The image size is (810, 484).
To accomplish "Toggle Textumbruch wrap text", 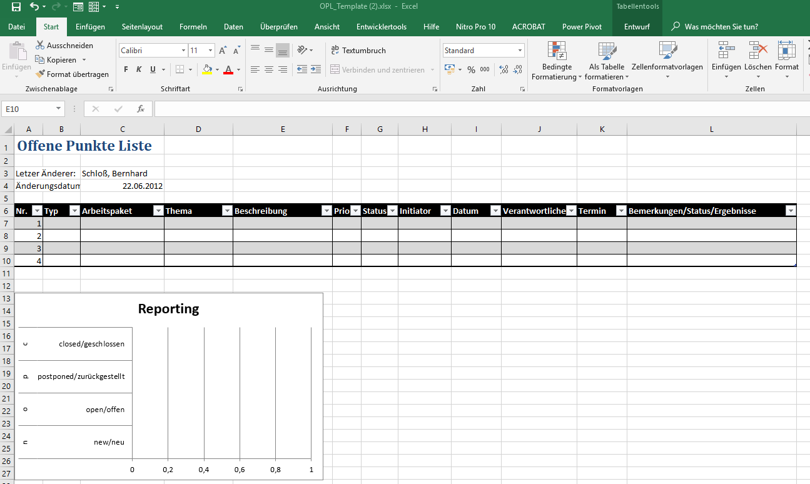I will pos(358,51).
